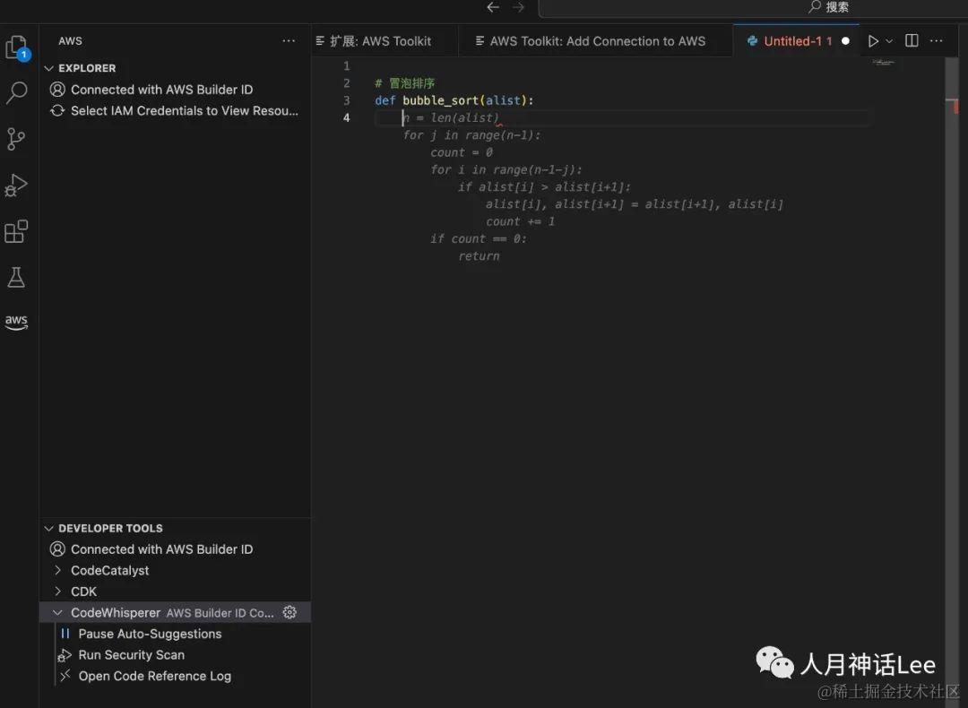Viewport: 968px width, 708px height.
Task: Run the Python file with play button
Action: coord(873,41)
